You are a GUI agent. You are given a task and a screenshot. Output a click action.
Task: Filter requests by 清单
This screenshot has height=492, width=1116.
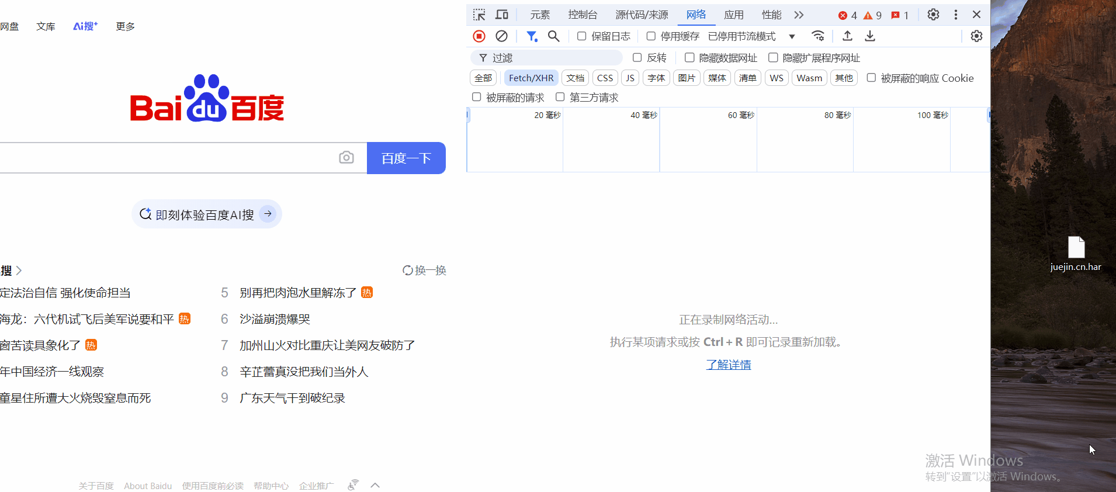click(x=747, y=78)
